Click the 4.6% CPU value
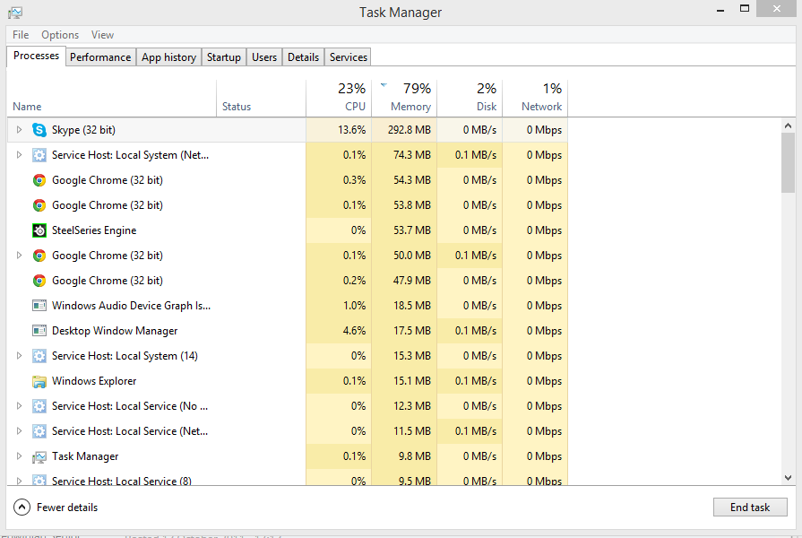 pyautogui.click(x=355, y=331)
